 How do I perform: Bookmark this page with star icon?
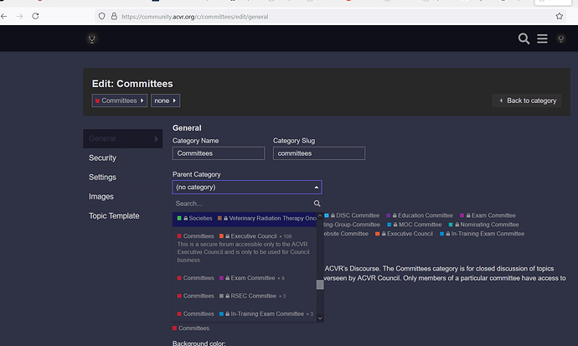(x=560, y=16)
